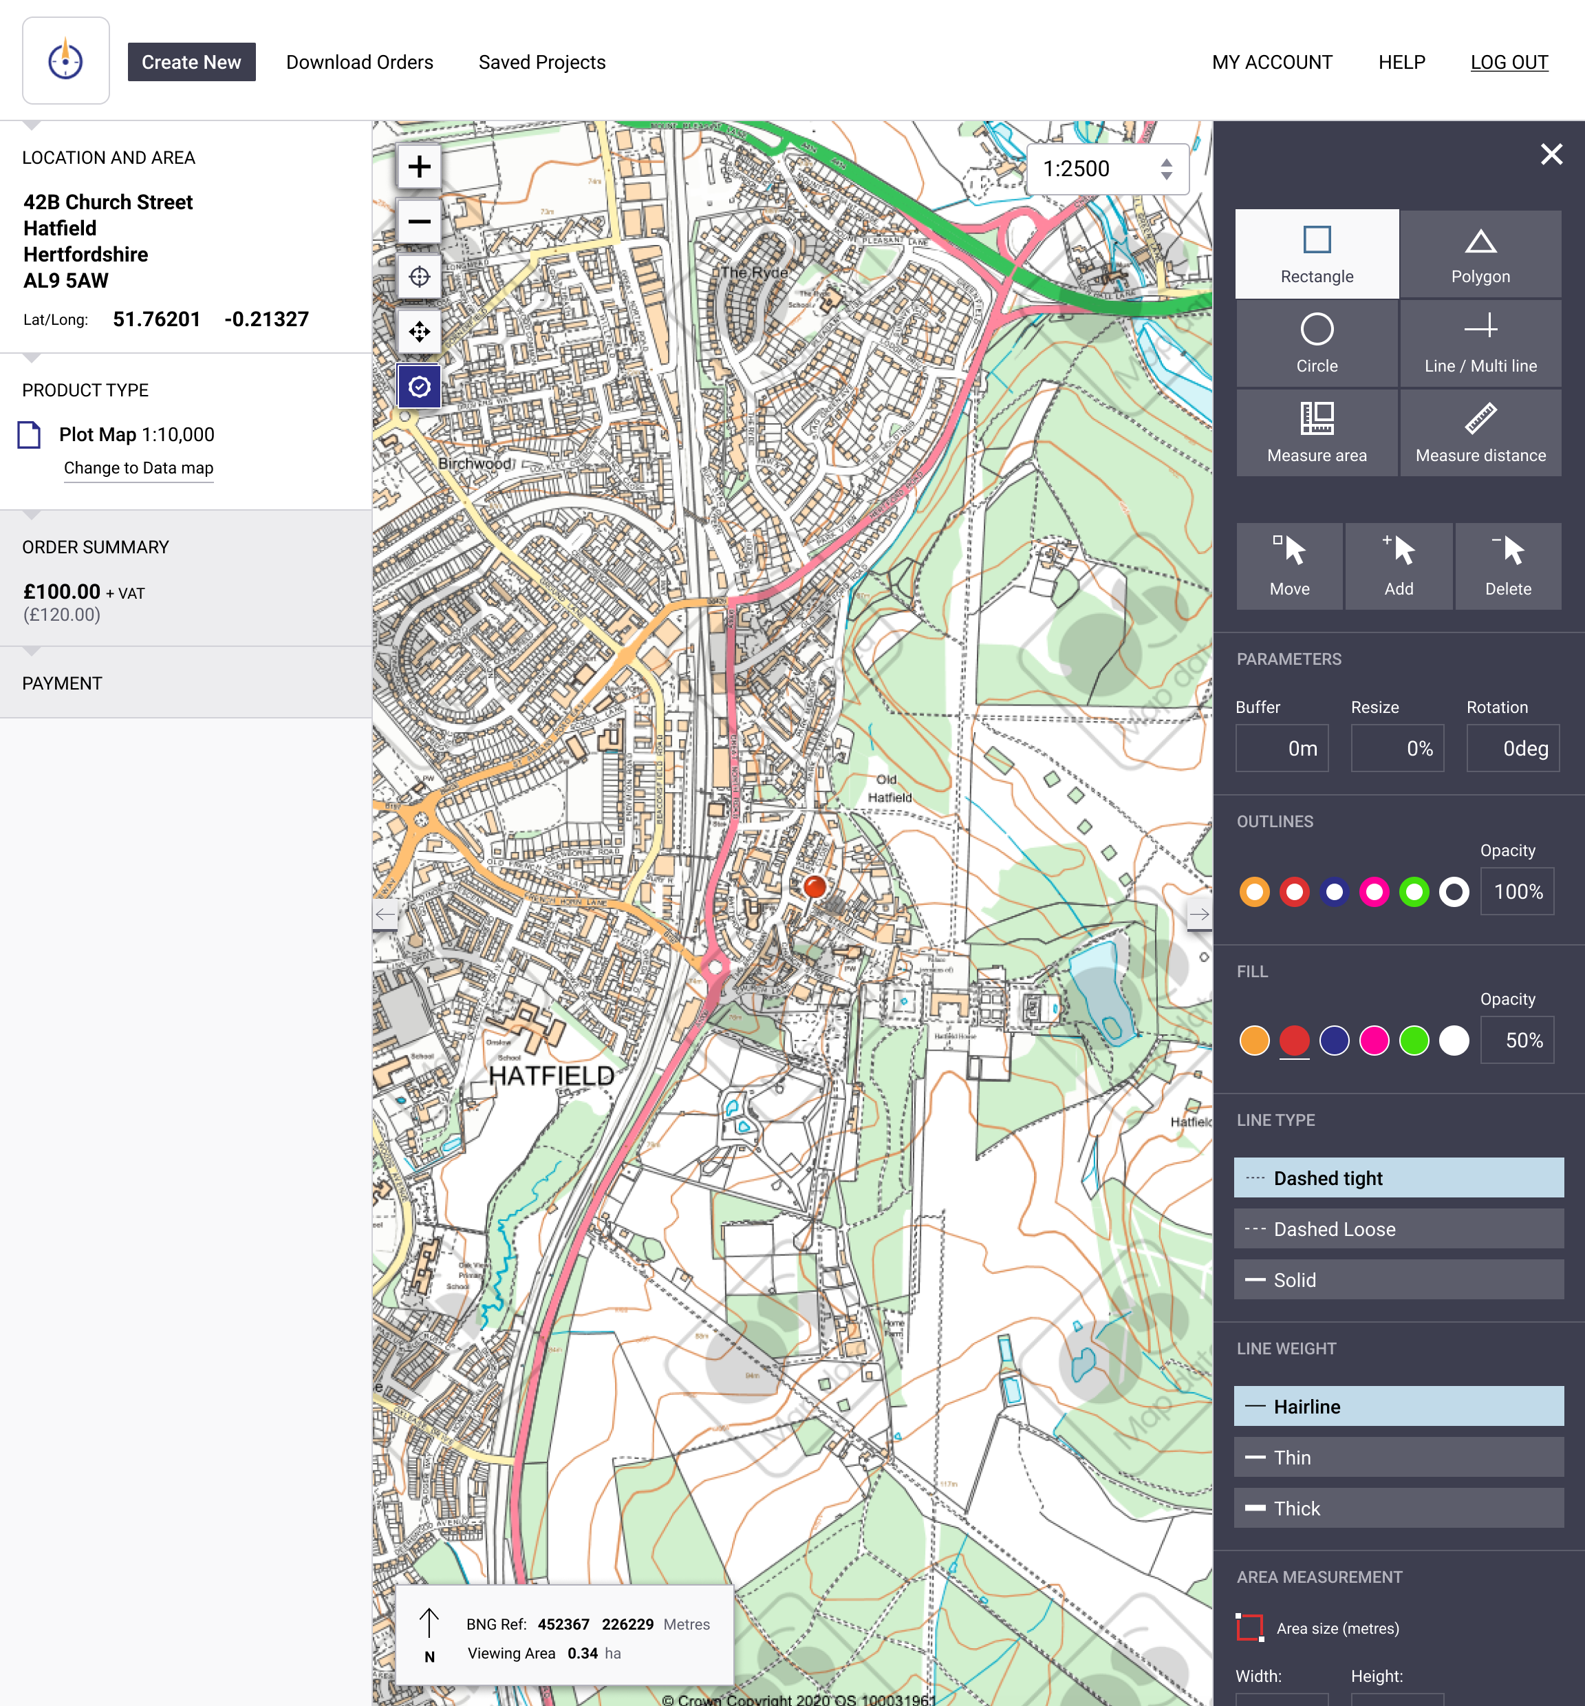Activate the Measure distance tool
This screenshot has width=1585, height=1706.
(1480, 432)
